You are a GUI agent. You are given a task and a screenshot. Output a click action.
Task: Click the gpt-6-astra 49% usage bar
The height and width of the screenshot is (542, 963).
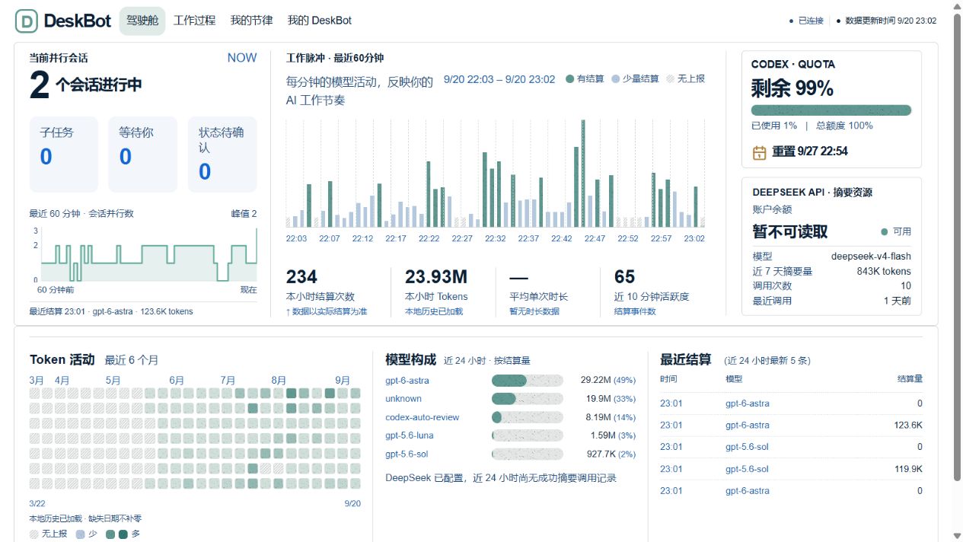(x=528, y=381)
